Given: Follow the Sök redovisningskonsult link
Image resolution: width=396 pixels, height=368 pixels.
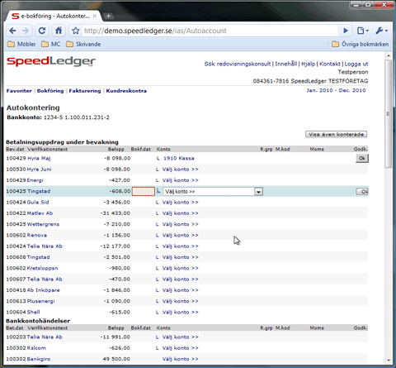Looking at the screenshot, I should coord(238,64).
